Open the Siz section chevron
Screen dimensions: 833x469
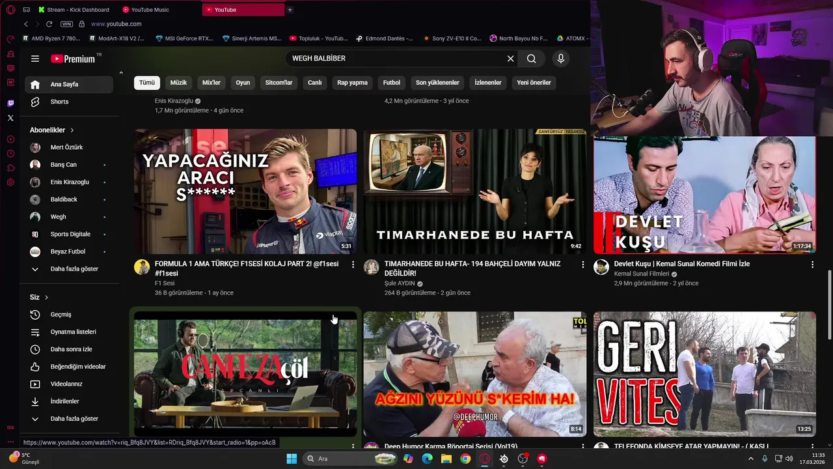point(46,298)
